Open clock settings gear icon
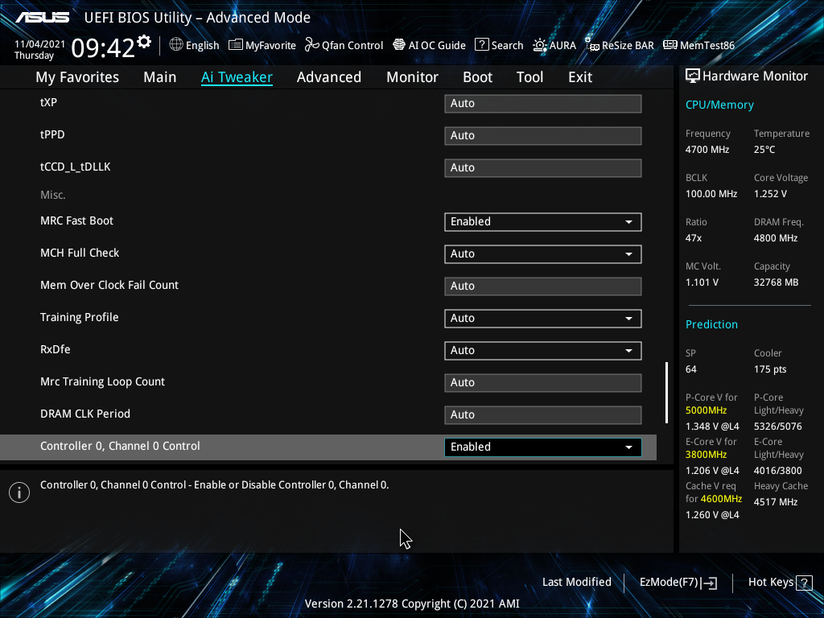 pos(143,42)
